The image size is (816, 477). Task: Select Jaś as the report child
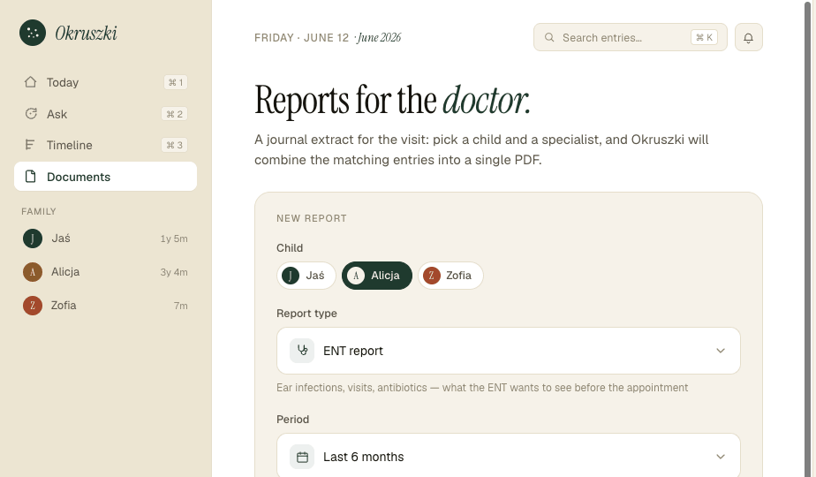[x=306, y=276]
